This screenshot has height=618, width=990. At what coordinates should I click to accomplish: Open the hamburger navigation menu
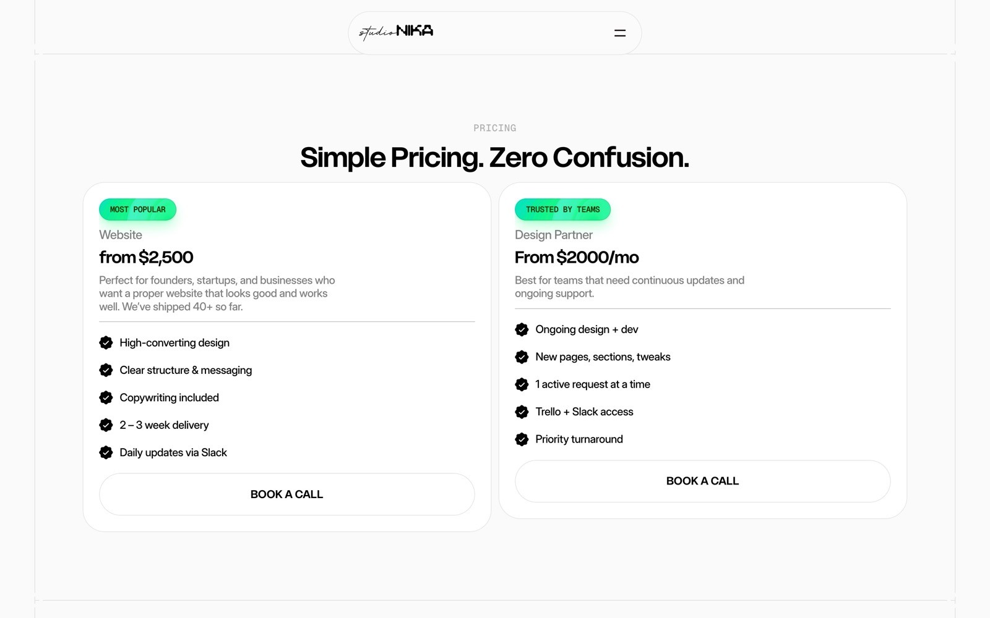click(619, 33)
